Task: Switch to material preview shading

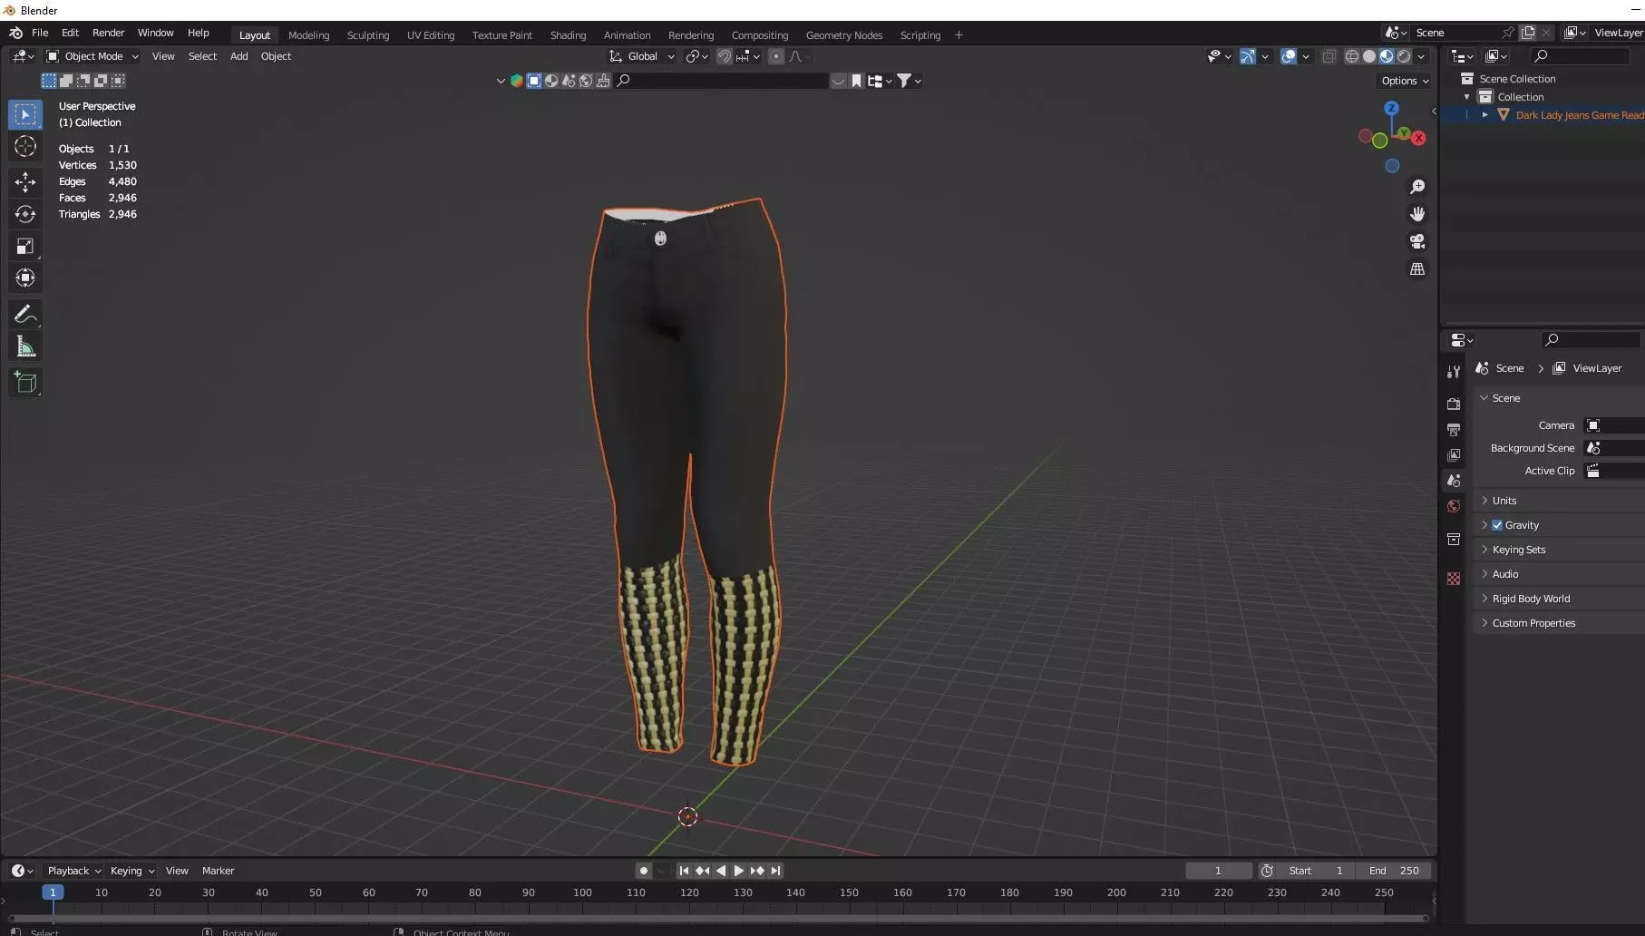Action: click(1387, 56)
